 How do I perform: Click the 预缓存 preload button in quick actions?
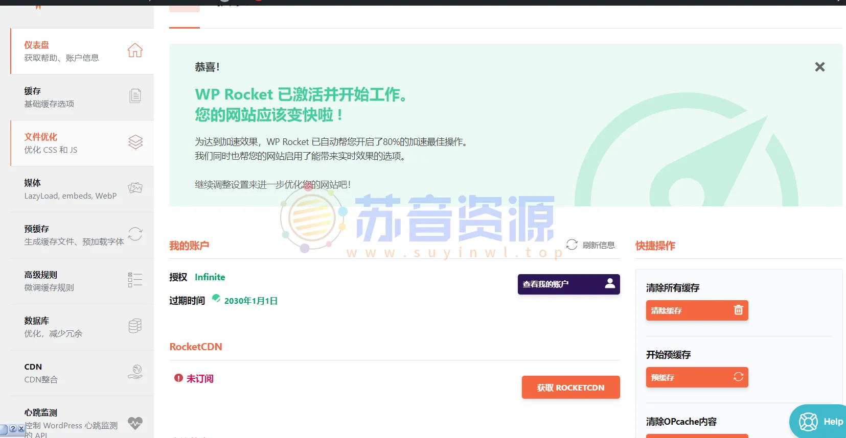(697, 377)
